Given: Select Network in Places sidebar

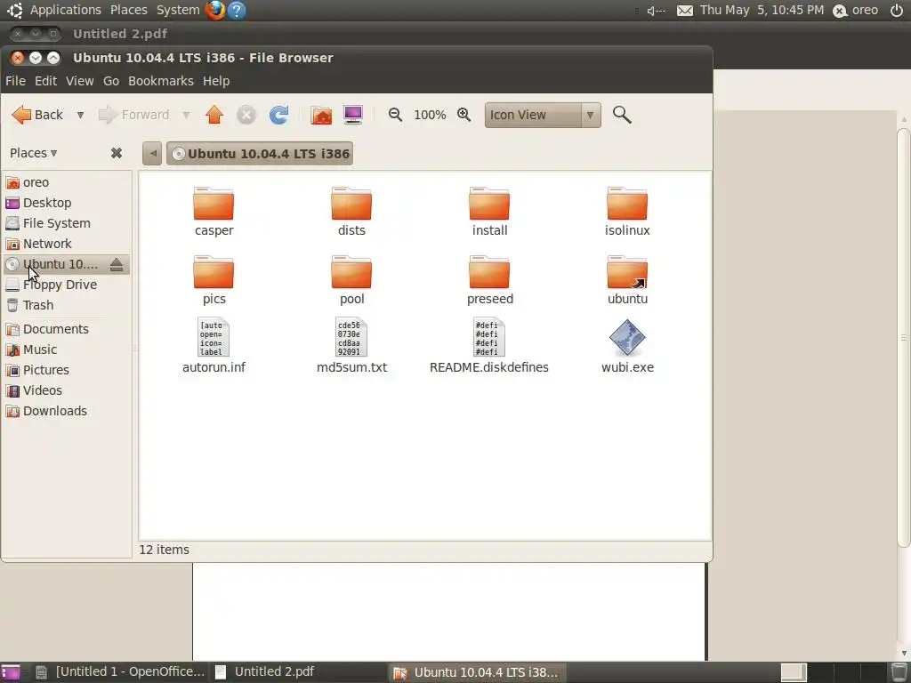Looking at the screenshot, I should [x=67, y=244].
